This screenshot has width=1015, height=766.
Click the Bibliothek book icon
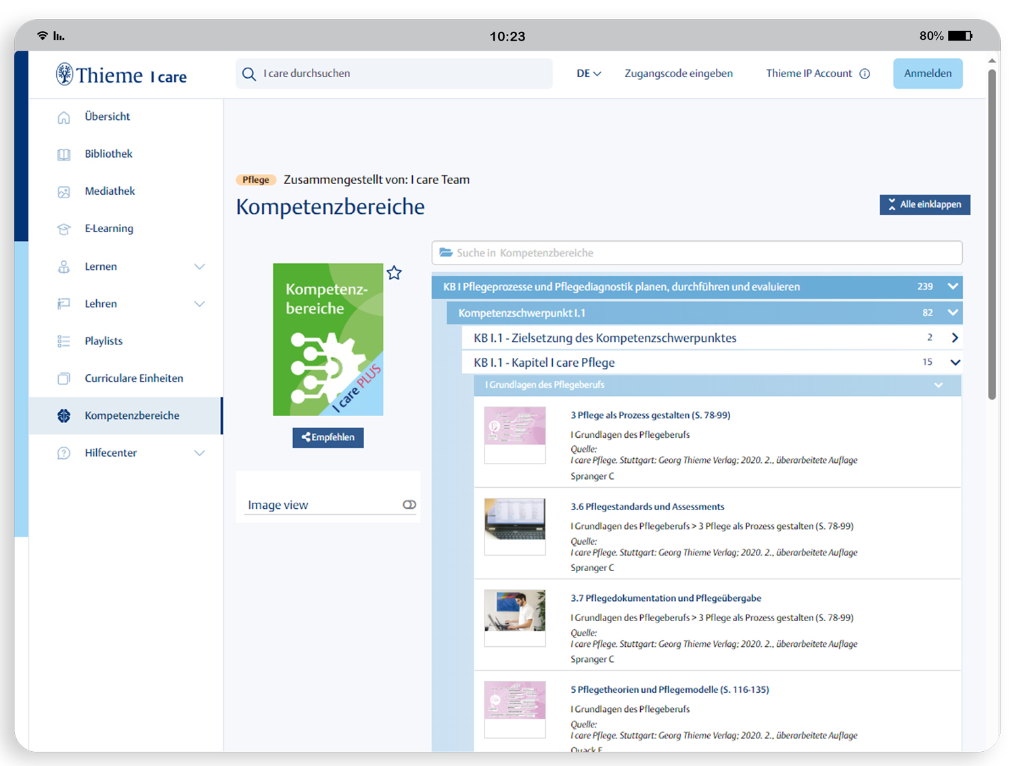(x=64, y=154)
